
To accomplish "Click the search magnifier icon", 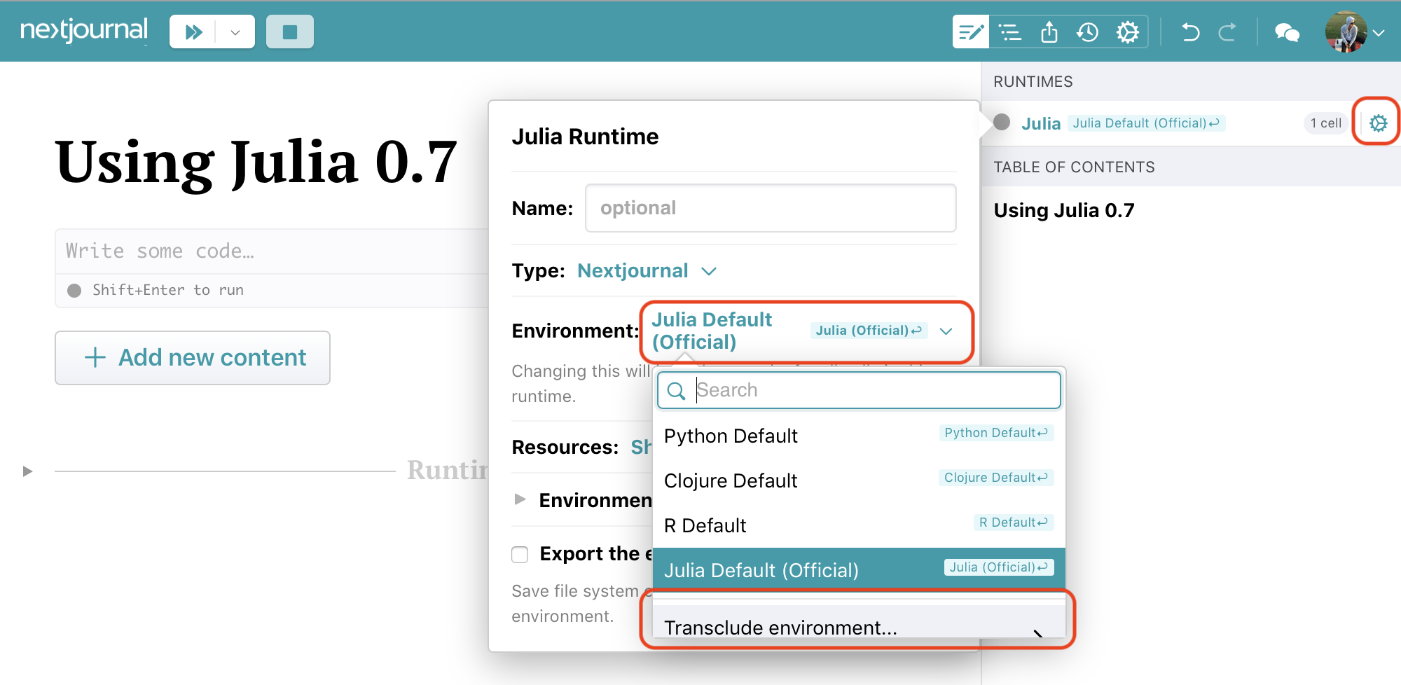I will [676, 391].
